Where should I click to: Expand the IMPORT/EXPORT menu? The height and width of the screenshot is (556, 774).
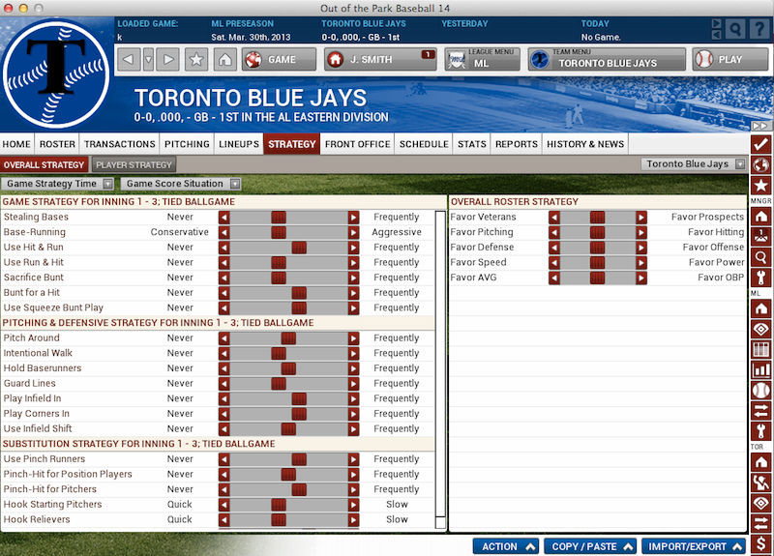[x=694, y=546]
